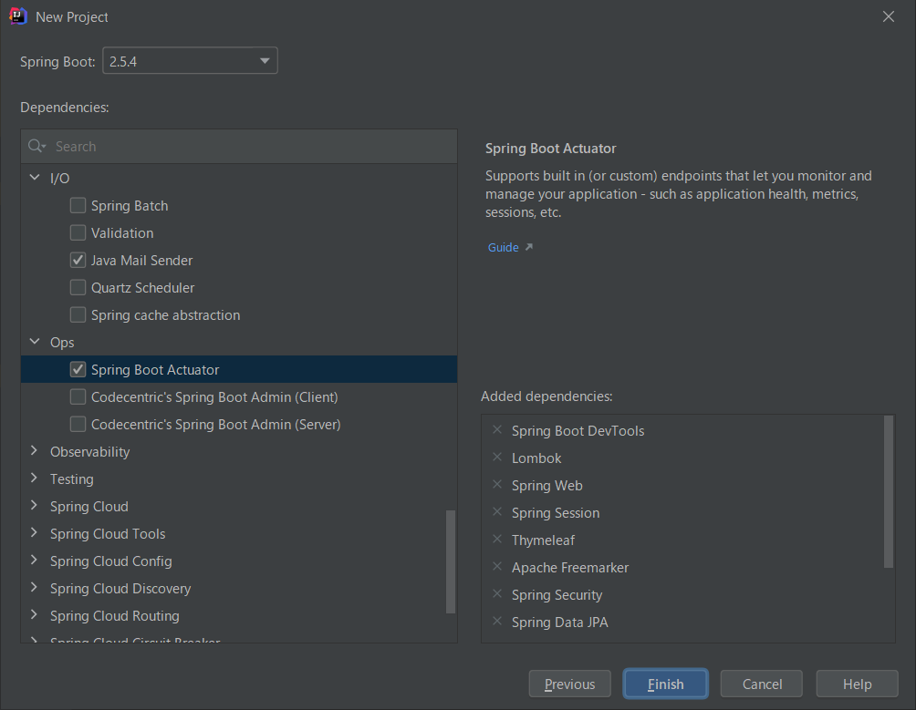Image resolution: width=916 pixels, height=710 pixels.
Task: Expand Spring Cloud Discovery category
Action: (x=34, y=588)
